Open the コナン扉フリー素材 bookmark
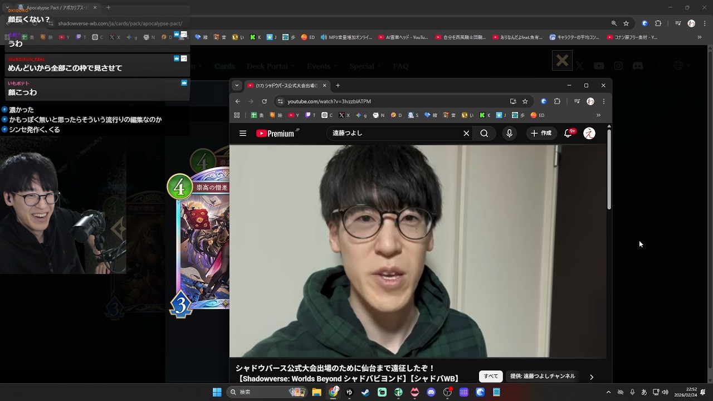The width and height of the screenshot is (713, 401). 632,37
